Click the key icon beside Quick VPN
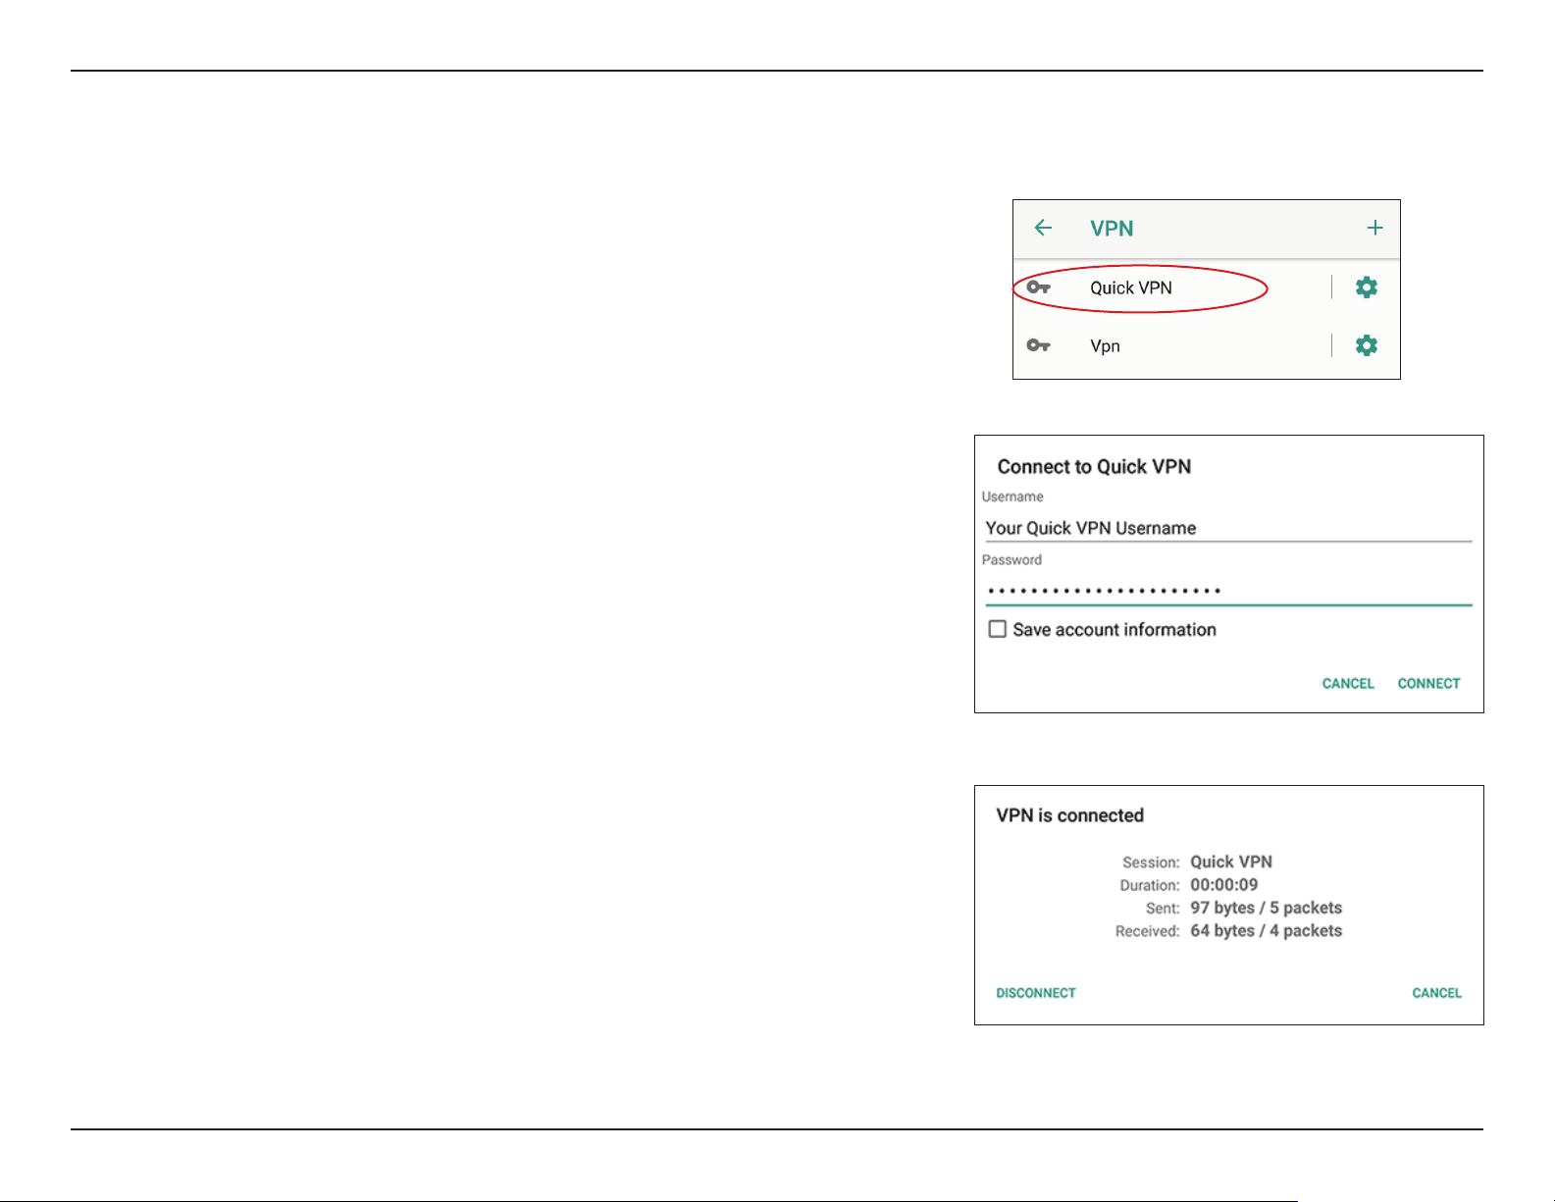The width and height of the screenshot is (1555, 1202). [1038, 287]
